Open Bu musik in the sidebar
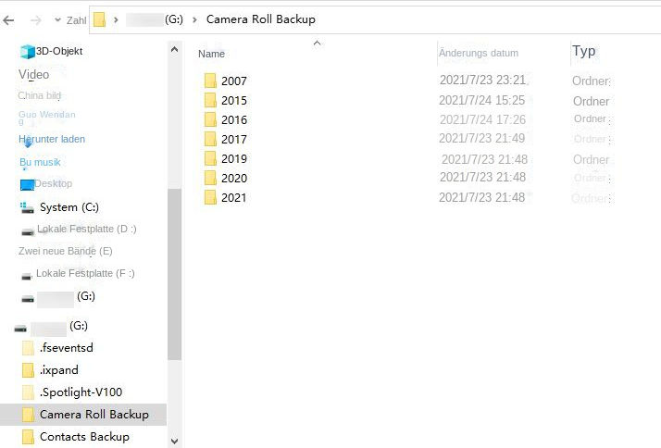The height and width of the screenshot is (448, 661). [40, 162]
